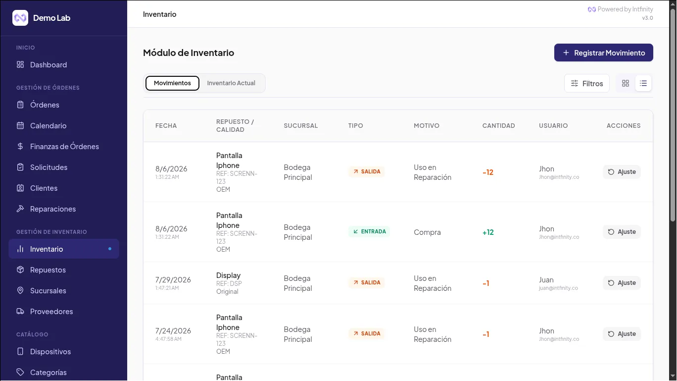Open Dashboard via its grid icon
Image resolution: width=677 pixels, height=381 pixels.
coord(20,65)
